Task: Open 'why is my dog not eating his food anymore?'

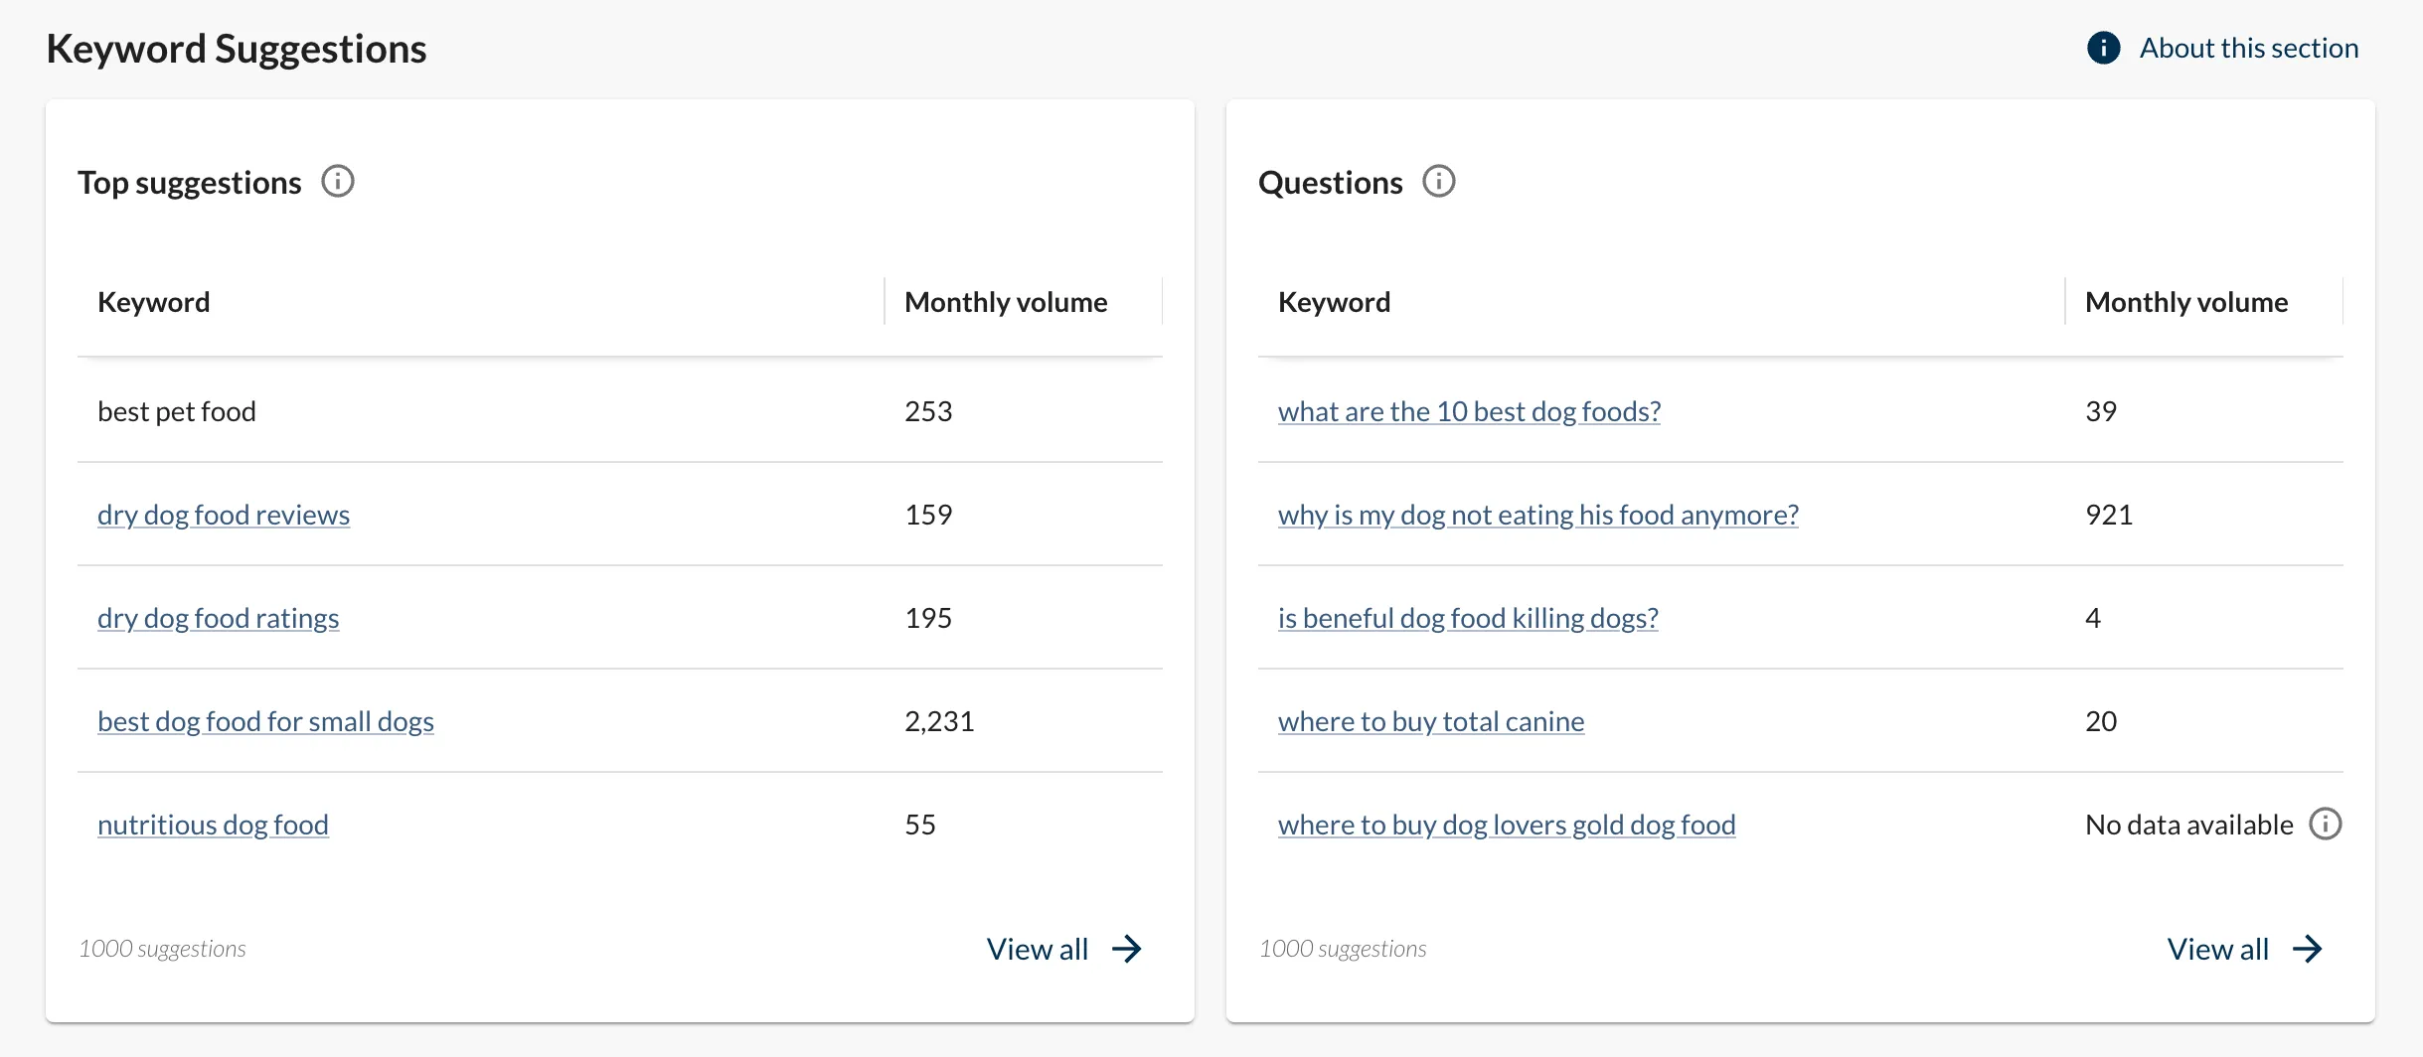Action: click(x=1538, y=515)
